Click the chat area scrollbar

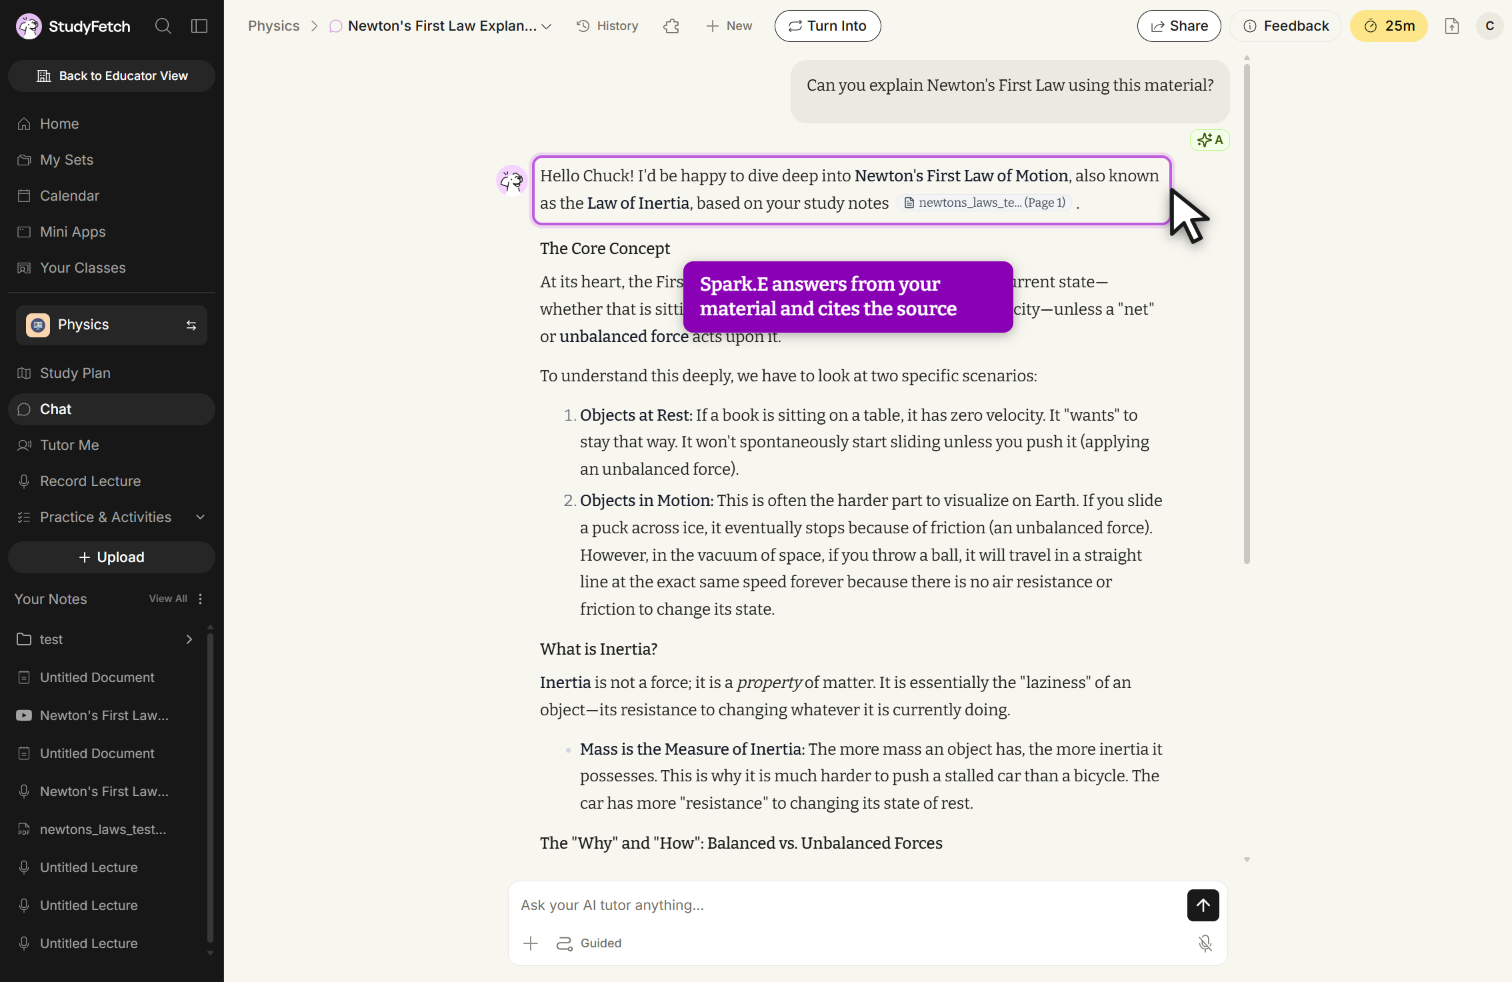1247,313
